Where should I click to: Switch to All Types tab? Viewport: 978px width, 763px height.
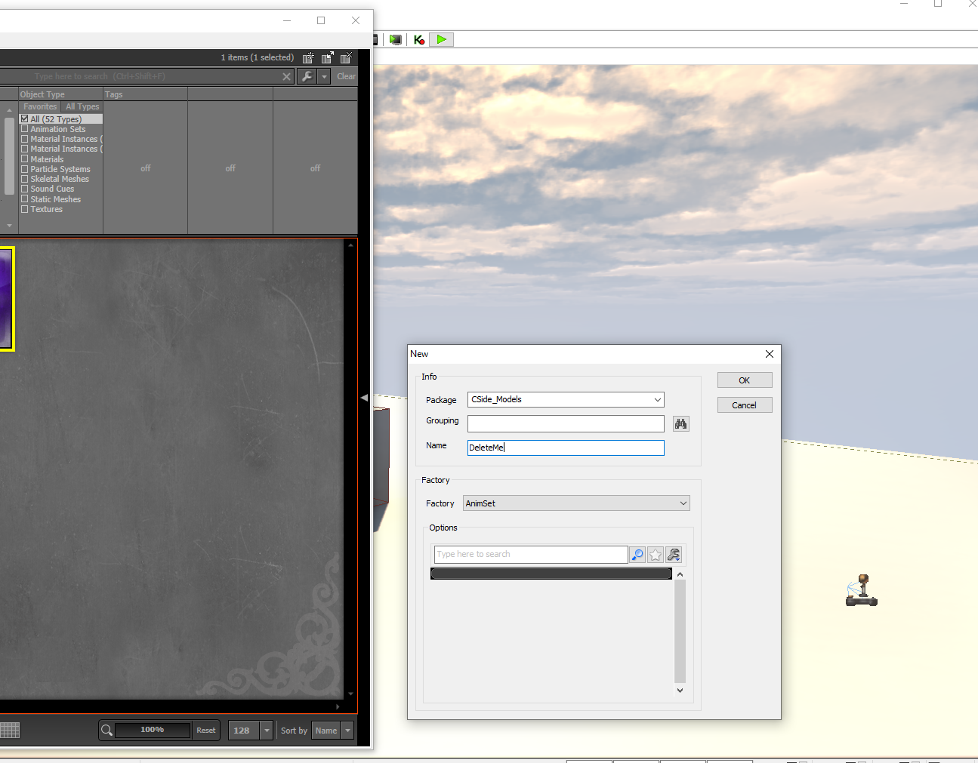pos(82,106)
